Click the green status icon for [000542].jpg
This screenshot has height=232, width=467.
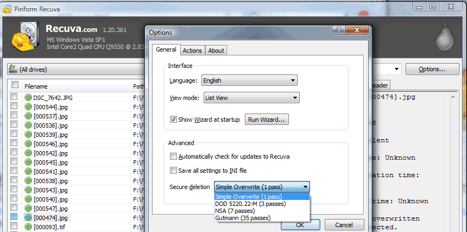point(28,153)
